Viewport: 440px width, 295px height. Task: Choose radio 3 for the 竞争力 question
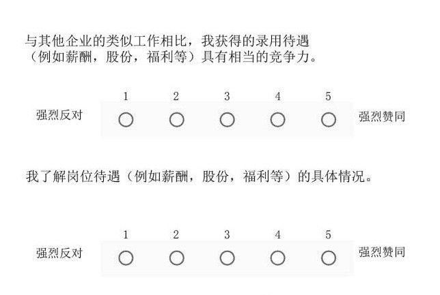pyautogui.click(x=227, y=120)
